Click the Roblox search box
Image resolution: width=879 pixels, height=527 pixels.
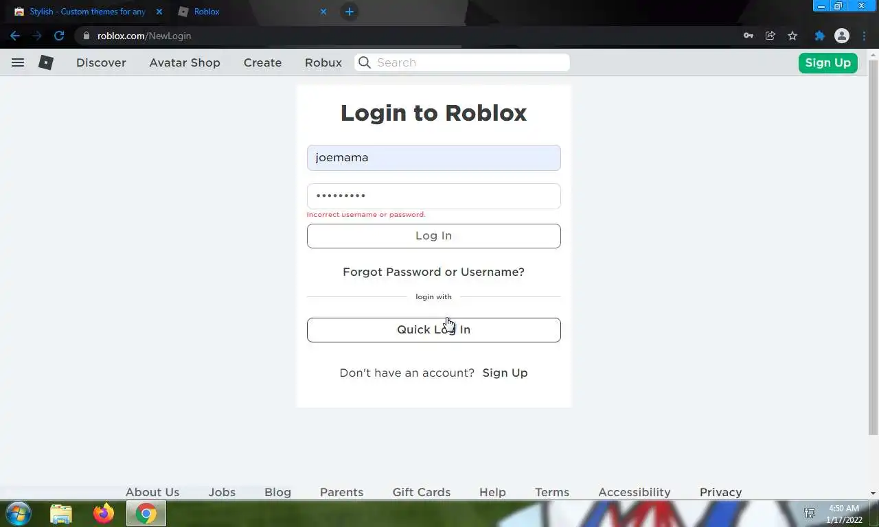click(461, 62)
